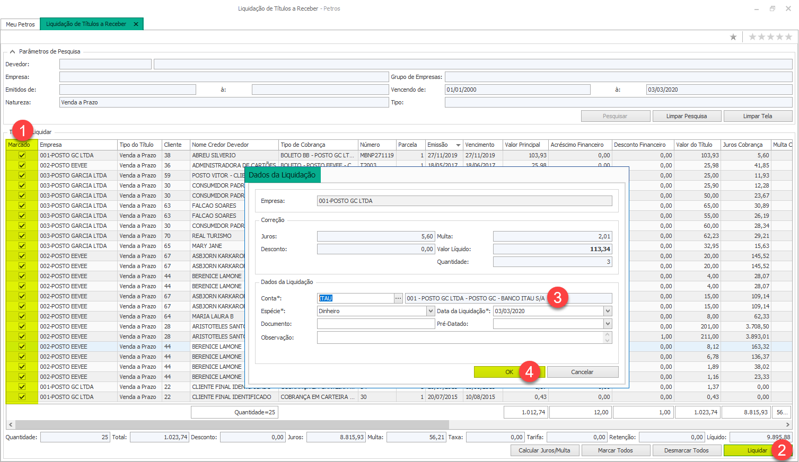Screen dimensions: 799x462
Task: Click the Vencimento column header
Action: pos(483,145)
